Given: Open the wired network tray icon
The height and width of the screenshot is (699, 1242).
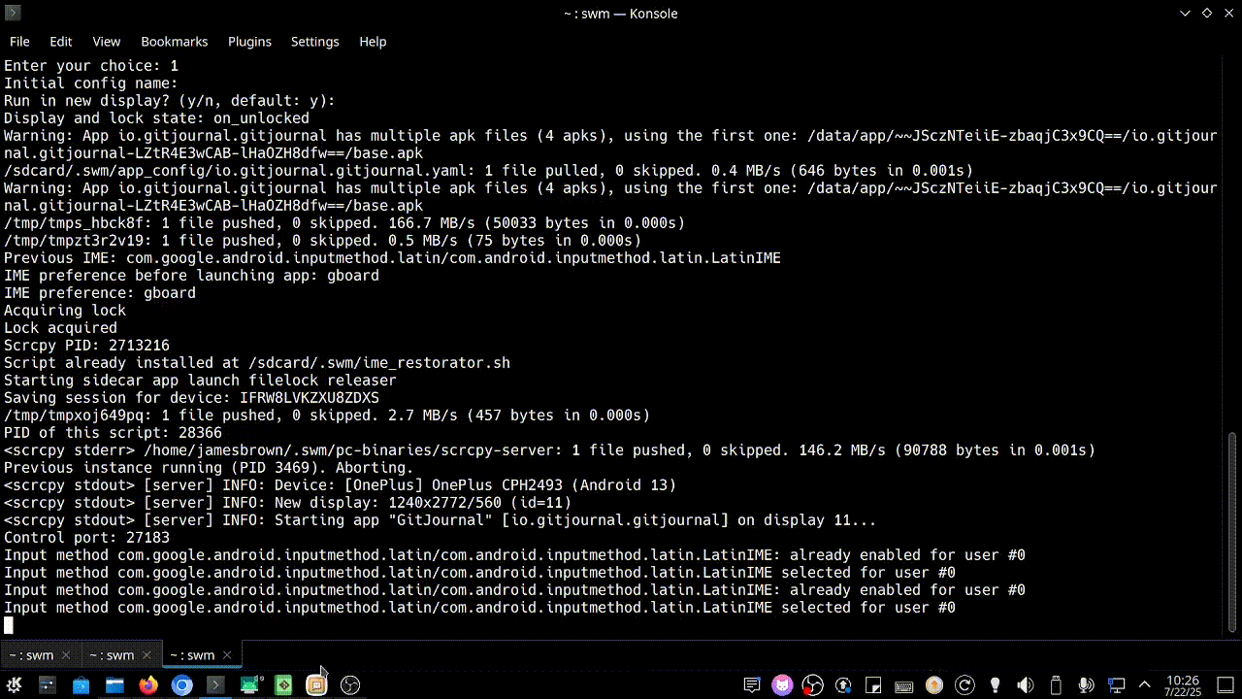Looking at the screenshot, I should point(1116,685).
